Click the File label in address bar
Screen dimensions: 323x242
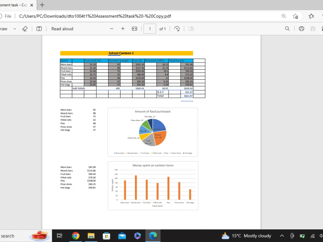click(8, 16)
